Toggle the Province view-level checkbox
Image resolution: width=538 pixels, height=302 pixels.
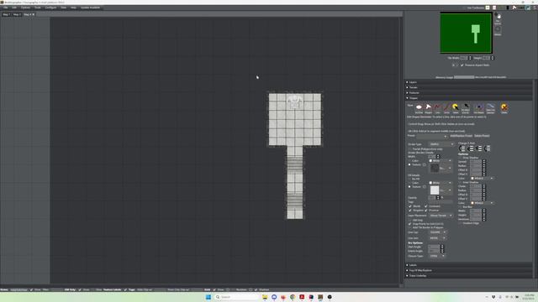(x=426, y=211)
